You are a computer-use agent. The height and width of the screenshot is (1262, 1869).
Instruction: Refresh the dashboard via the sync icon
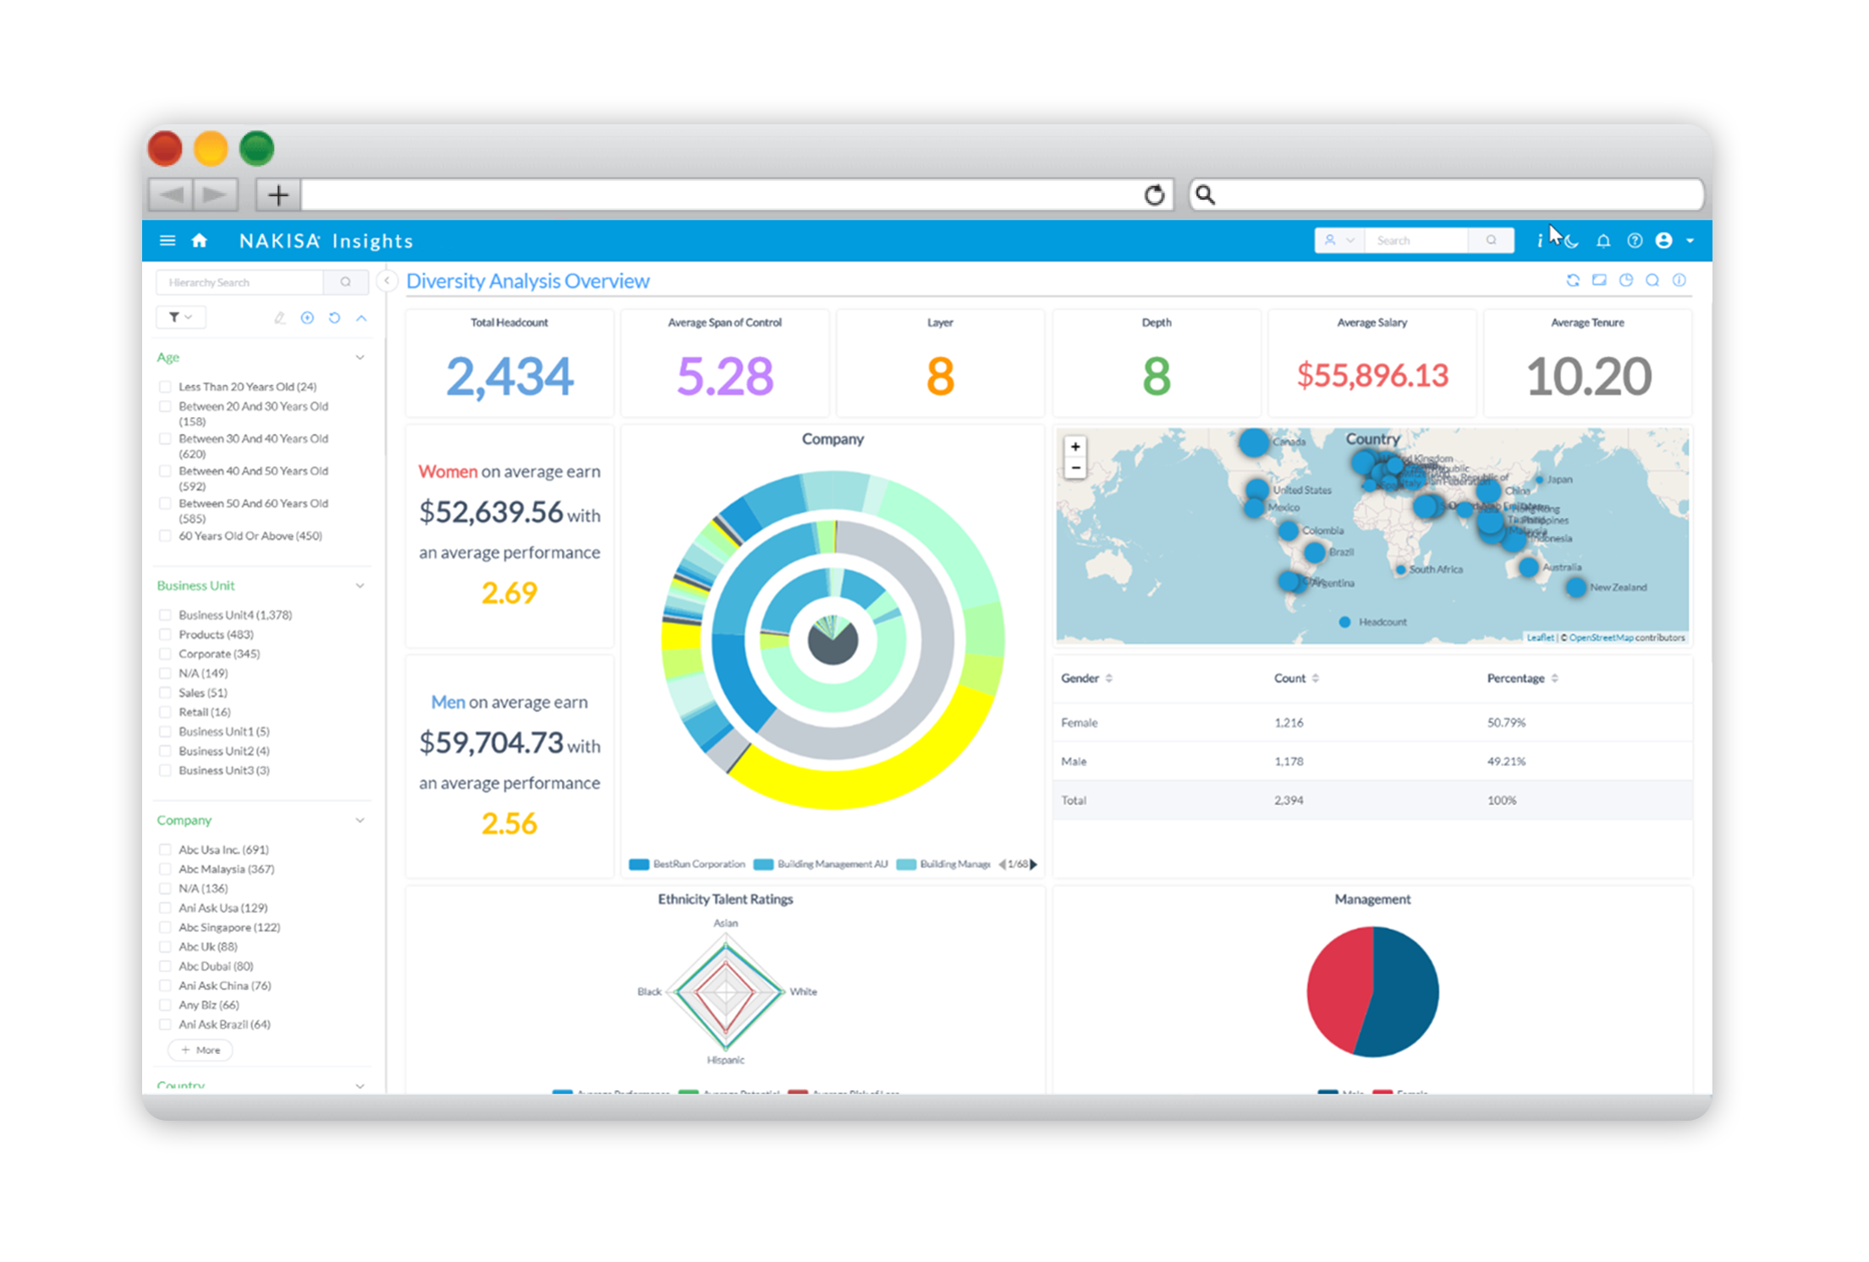click(x=1572, y=281)
